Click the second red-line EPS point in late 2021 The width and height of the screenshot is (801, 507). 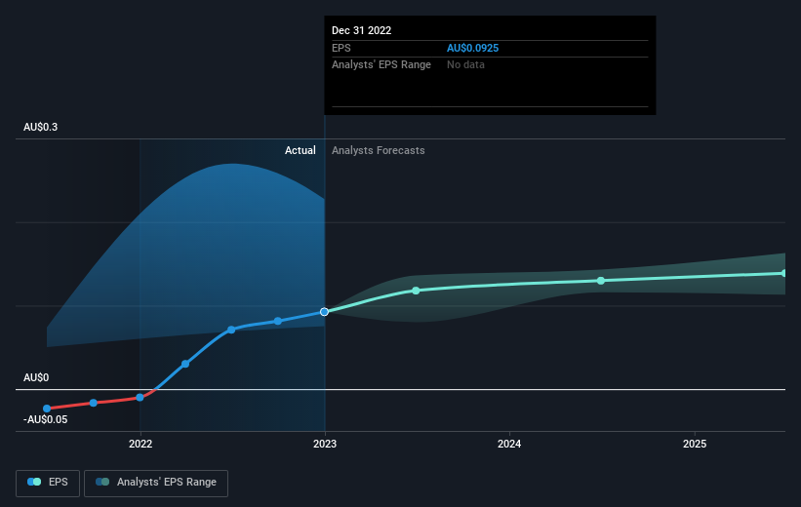pos(94,403)
